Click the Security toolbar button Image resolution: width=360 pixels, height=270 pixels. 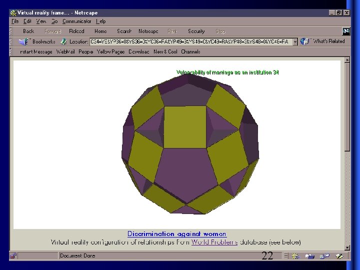pyautogui.click(x=196, y=31)
